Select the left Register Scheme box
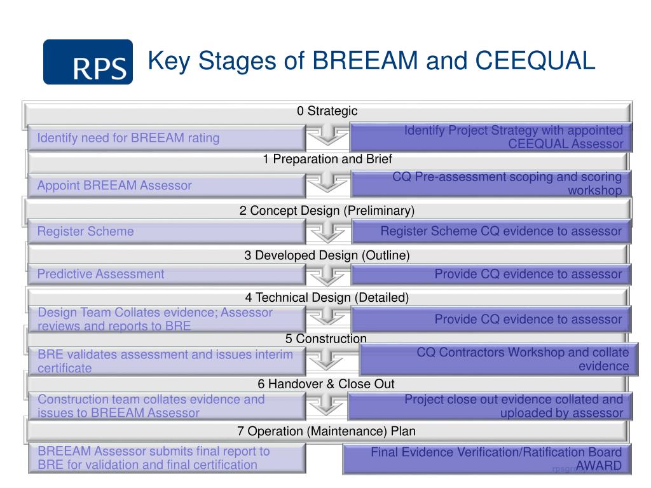The image size is (651, 488). tap(167, 231)
